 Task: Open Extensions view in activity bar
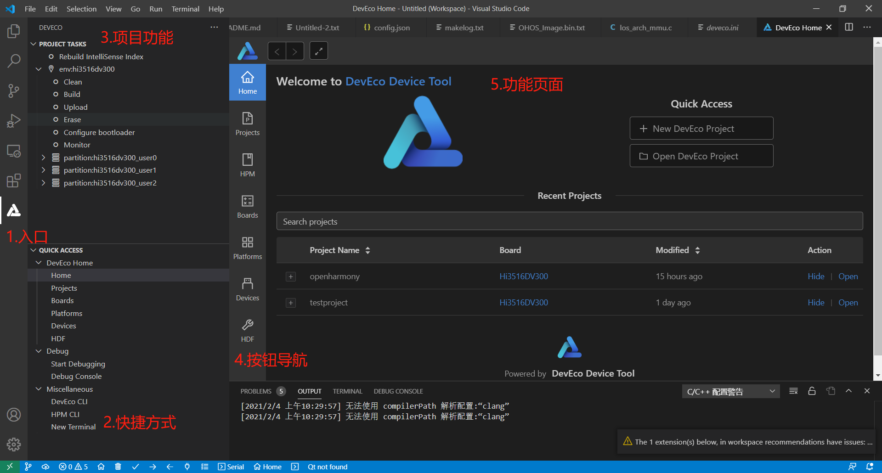(x=14, y=180)
